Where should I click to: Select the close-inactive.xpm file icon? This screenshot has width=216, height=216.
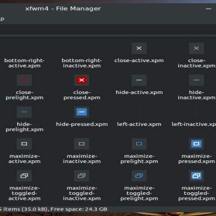click(x=197, y=48)
